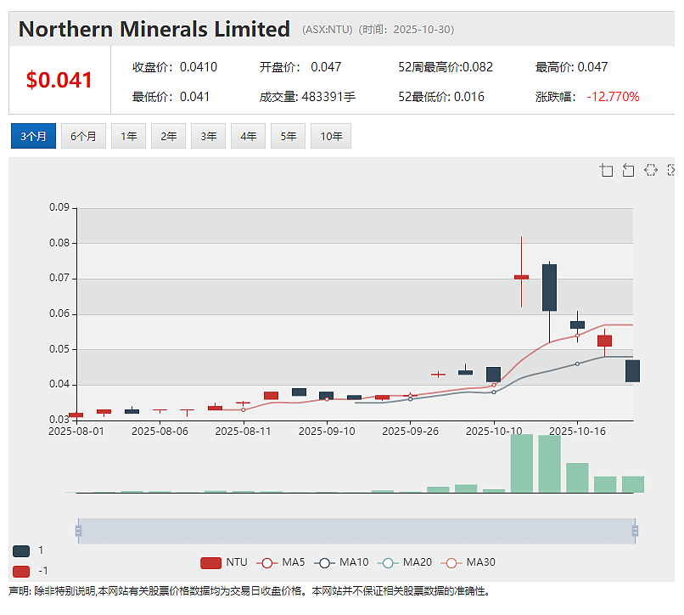The width and height of the screenshot is (684, 615).
Task: Click the large dark candlestick after 2025-10-10
Action: click(549, 287)
